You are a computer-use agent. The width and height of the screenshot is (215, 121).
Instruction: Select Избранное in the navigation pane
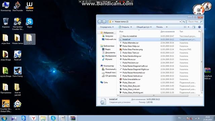point(108,33)
